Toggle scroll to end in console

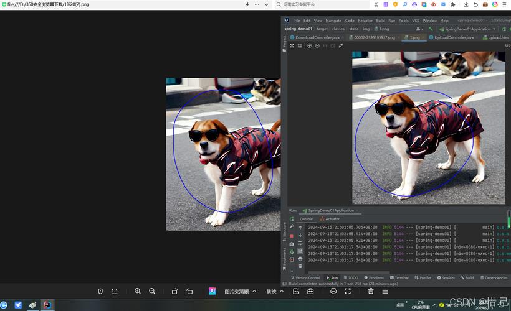[300, 251]
